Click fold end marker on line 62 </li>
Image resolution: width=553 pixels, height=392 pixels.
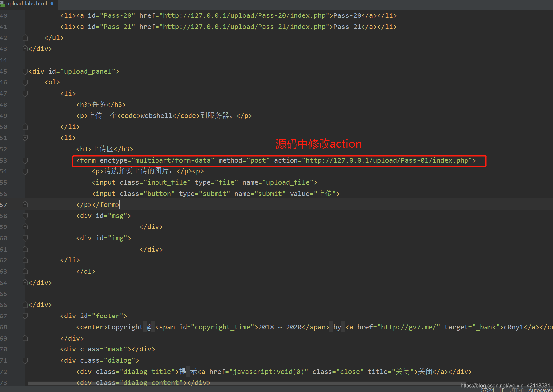(25, 260)
